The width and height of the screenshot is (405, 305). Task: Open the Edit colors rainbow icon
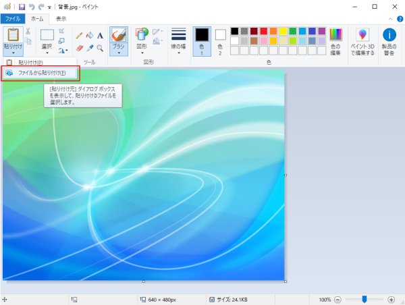tap(335, 34)
